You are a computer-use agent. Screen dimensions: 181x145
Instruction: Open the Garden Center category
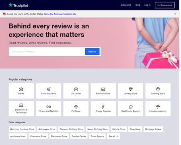pyautogui.click(x=79, y=136)
